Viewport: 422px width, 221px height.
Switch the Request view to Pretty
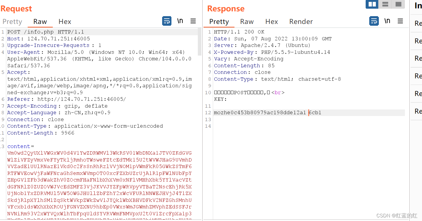coord(12,22)
